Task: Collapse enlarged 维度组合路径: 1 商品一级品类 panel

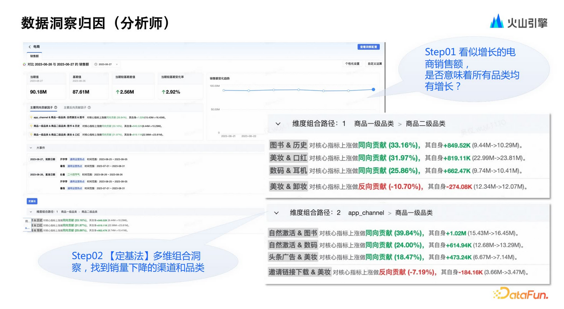Action: 278,124
